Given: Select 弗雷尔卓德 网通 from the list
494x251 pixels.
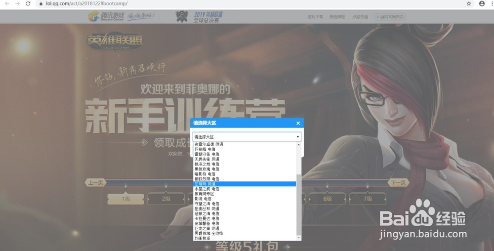Looking at the screenshot, I should [245, 144].
